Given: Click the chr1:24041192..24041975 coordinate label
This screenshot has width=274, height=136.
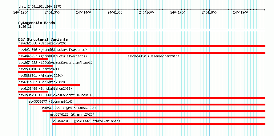Looking at the screenshot, I should (40, 7).
